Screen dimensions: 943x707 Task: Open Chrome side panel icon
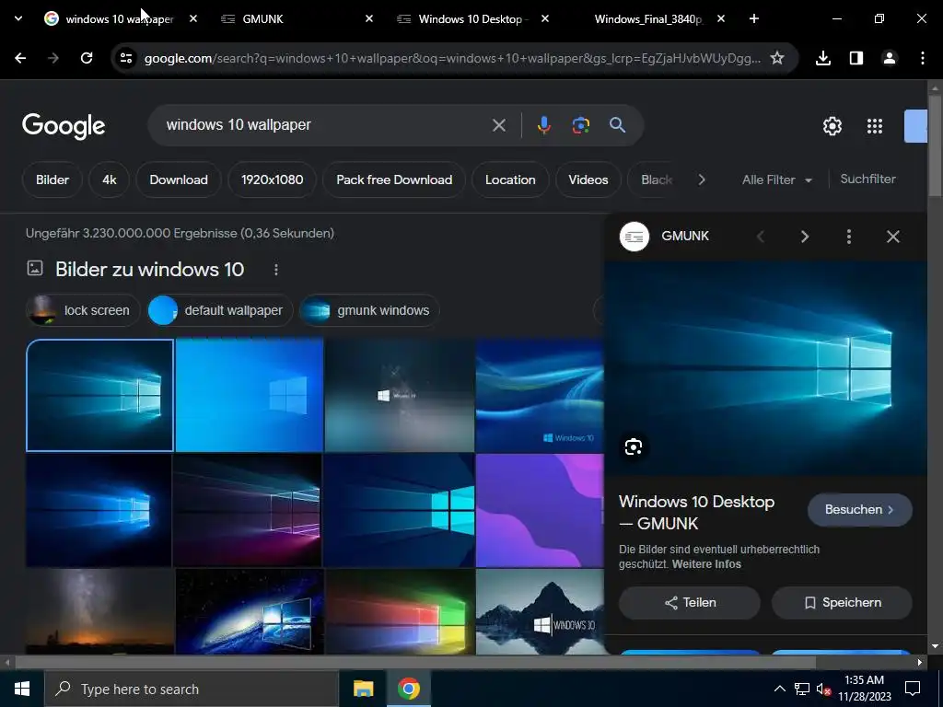coord(856,58)
